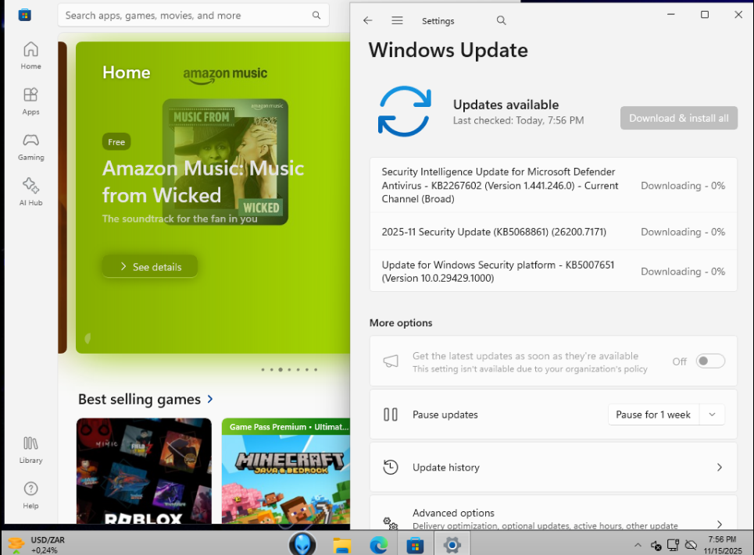Open AI Hub in Microsoft Store
754x555 pixels.
[30, 192]
